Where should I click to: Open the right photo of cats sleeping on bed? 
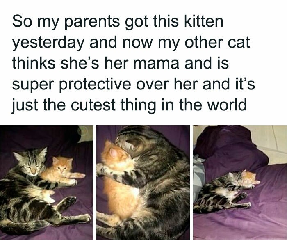[x=240, y=183]
